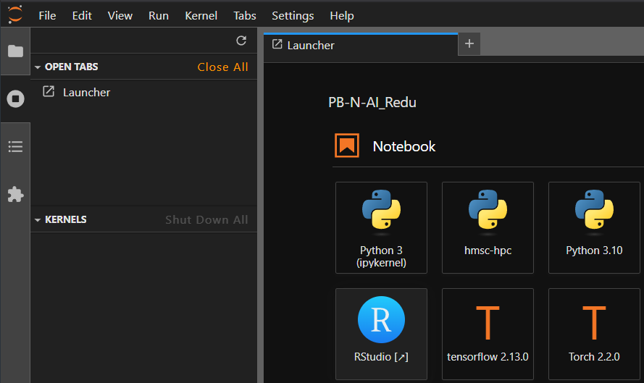Click Shut Down All kernels

coord(206,219)
